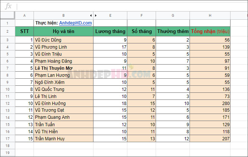
Task: Select the "Tổng nhận (triệu)" header cell
Action: point(210,32)
